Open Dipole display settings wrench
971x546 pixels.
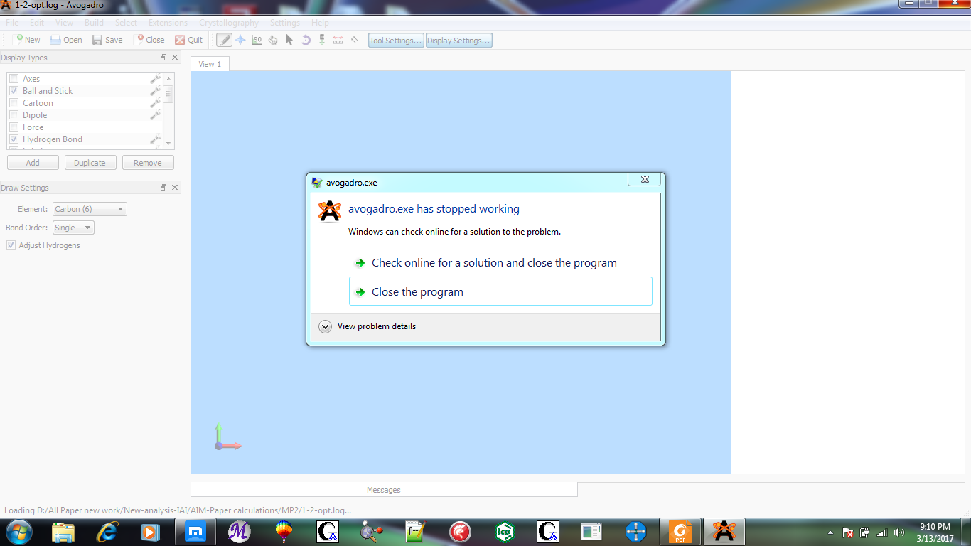(156, 114)
